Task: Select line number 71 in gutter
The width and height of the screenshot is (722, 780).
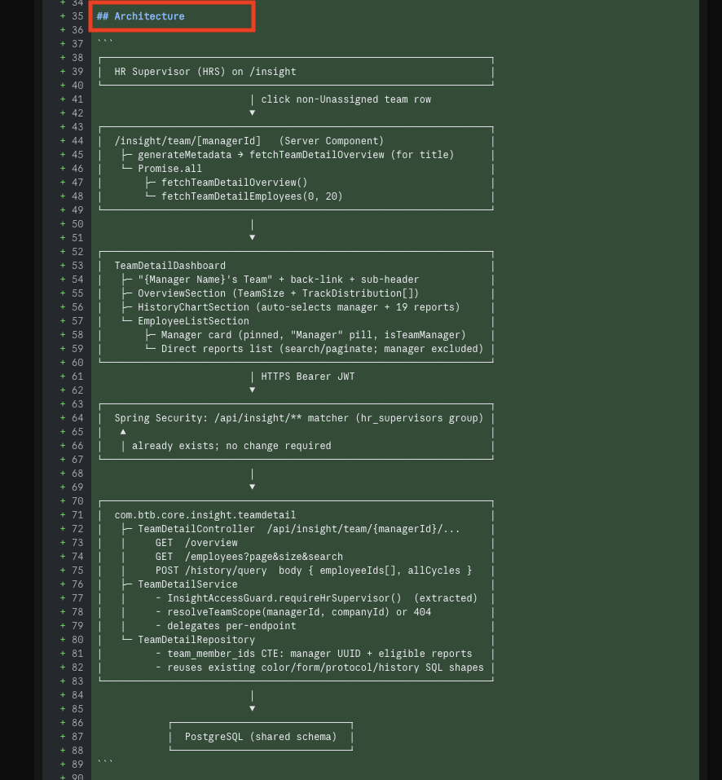Action: 77,515
